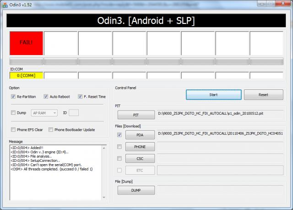The image size is (293, 210).
Task: Check the ETC file checkbox
Action: click(119, 170)
